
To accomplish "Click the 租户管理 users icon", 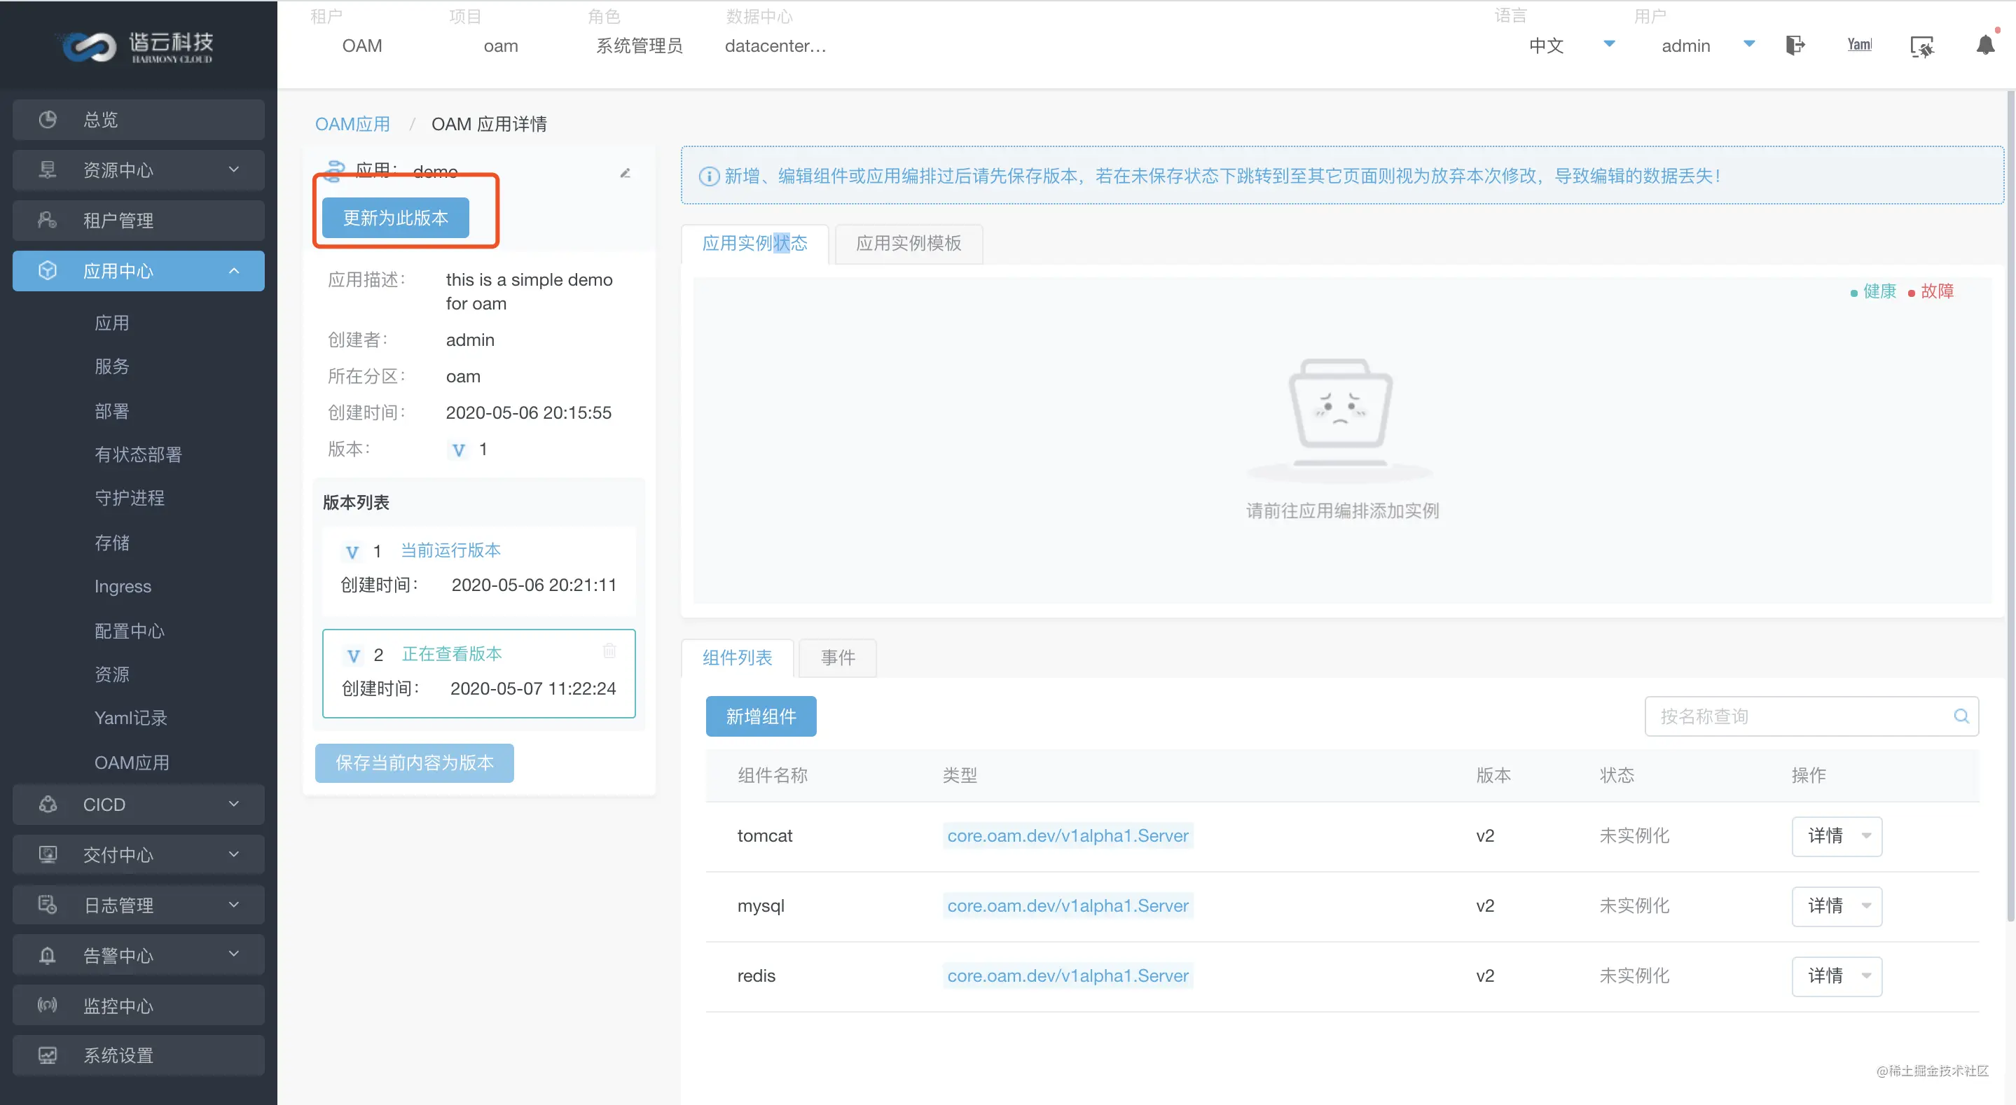I will pos(48,220).
